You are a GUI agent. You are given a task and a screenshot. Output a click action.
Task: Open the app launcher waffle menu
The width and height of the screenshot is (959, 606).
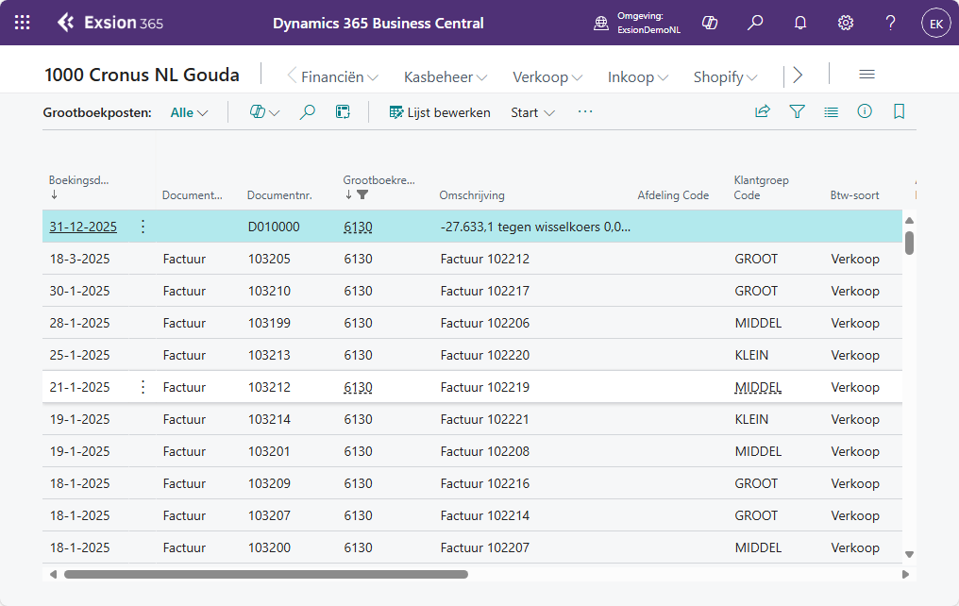(23, 23)
